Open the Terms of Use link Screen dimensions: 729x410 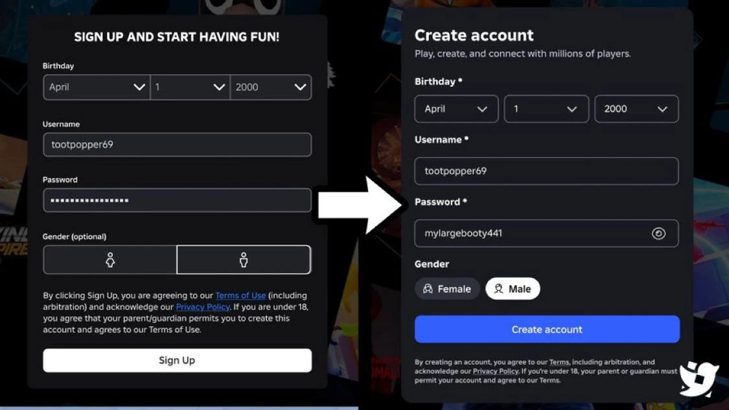pos(240,295)
